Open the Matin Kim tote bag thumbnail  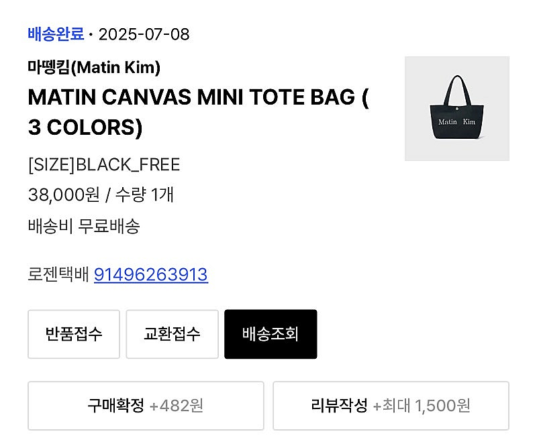457,109
